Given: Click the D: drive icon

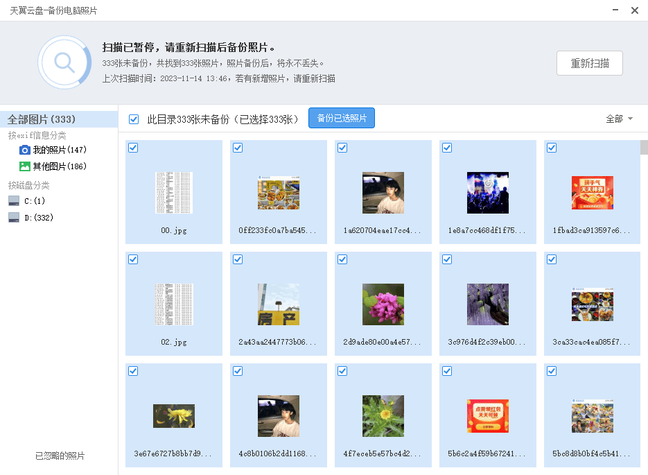Looking at the screenshot, I should [14, 218].
